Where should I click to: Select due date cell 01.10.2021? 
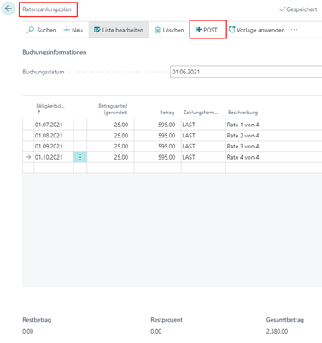coord(54,157)
